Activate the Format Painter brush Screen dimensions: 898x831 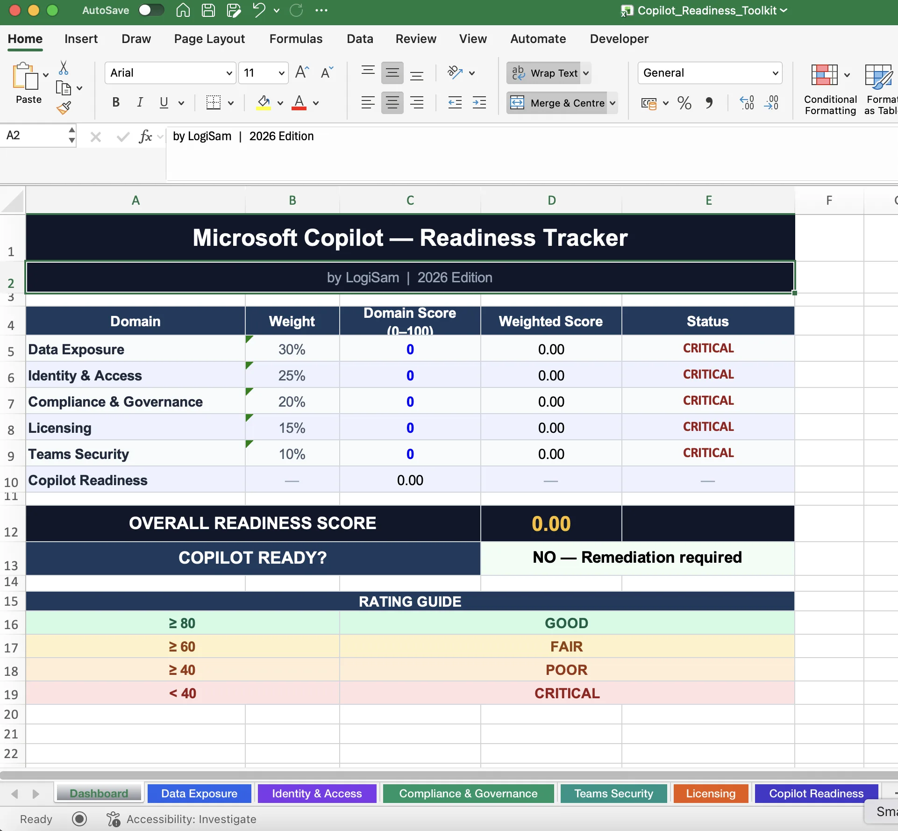(x=64, y=108)
